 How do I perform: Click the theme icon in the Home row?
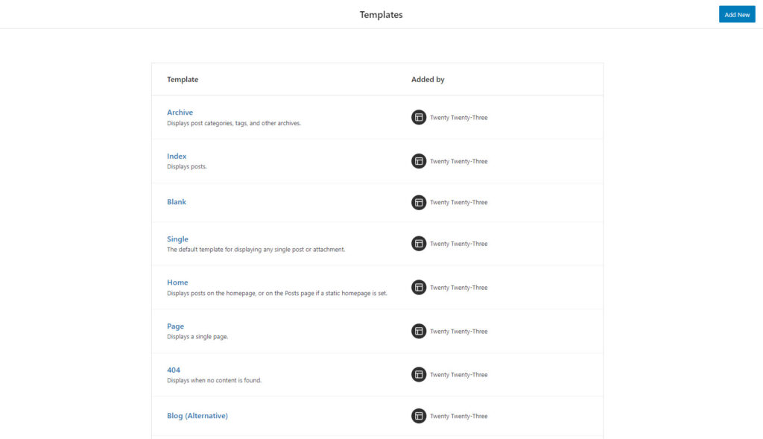tap(419, 287)
